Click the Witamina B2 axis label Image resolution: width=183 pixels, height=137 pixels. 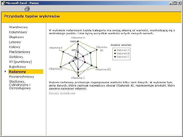click(103, 70)
